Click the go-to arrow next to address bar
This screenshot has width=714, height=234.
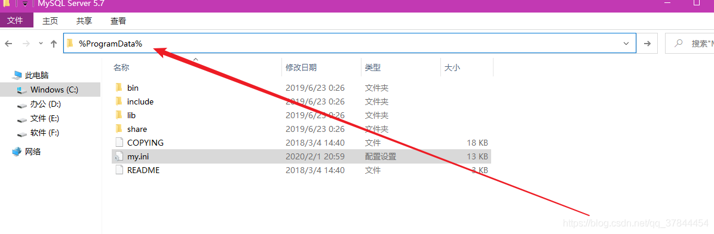[647, 44]
